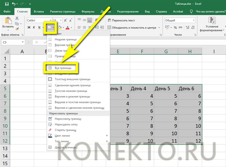Open the Calibri font name dropdown
Screen dimensions: 226x167
pos(51,20)
